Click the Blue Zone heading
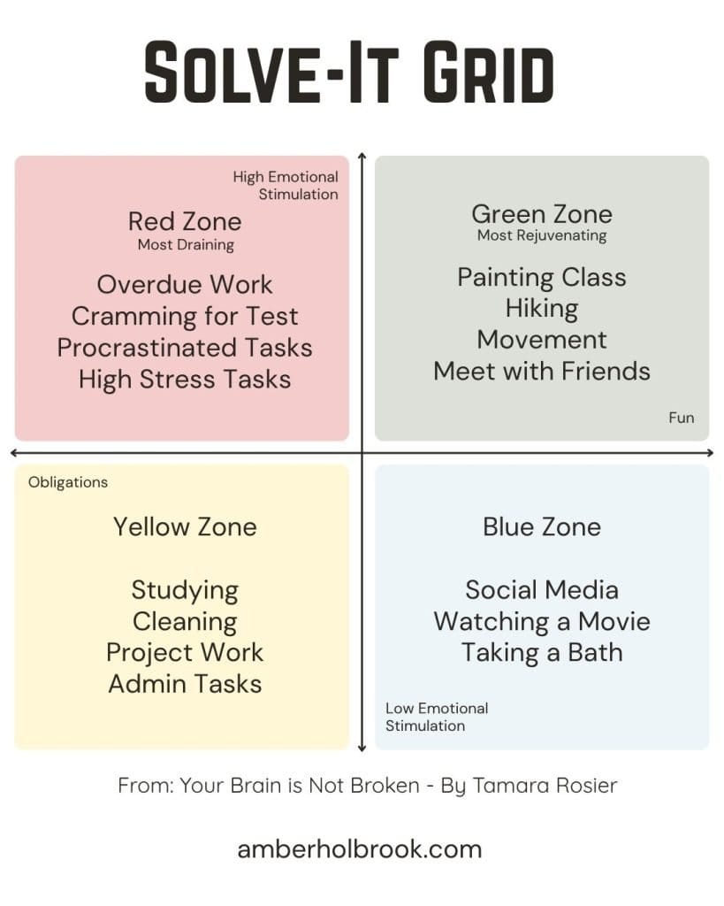The width and height of the screenshot is (724, 906). 542,527
